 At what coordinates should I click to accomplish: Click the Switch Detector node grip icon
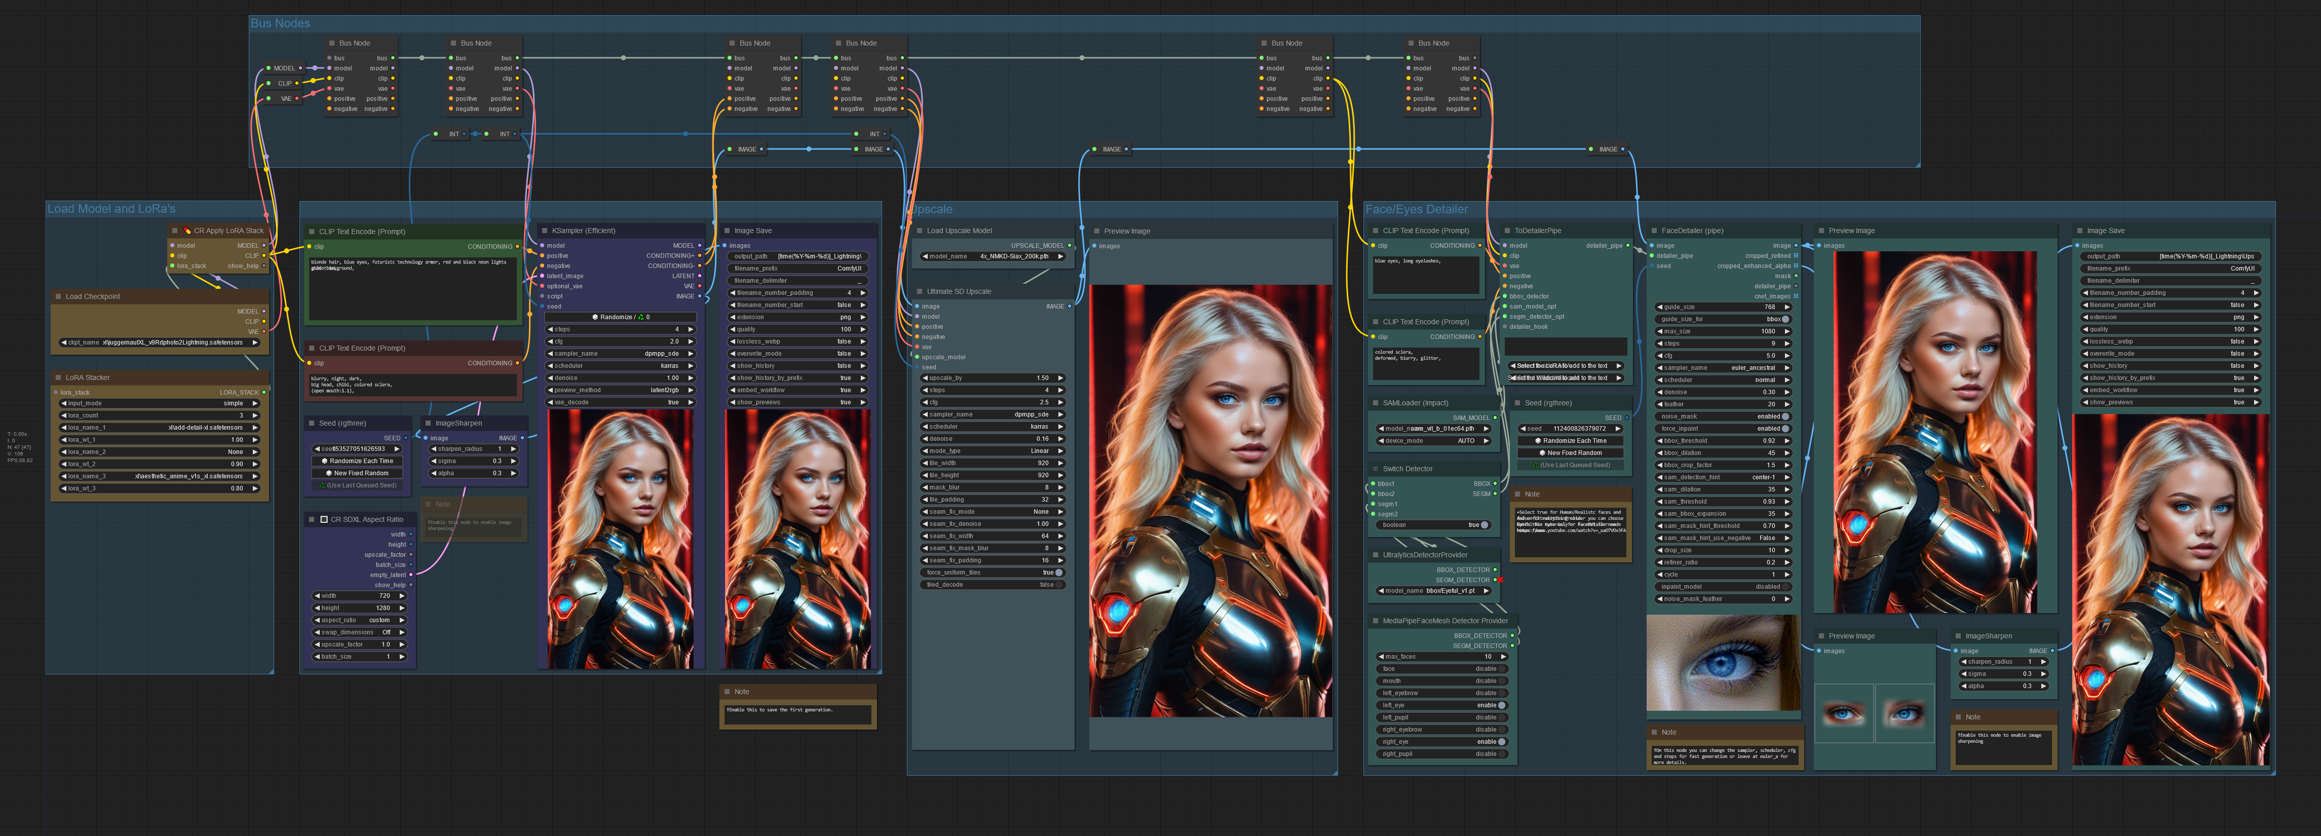click(x=1375, y=469)
